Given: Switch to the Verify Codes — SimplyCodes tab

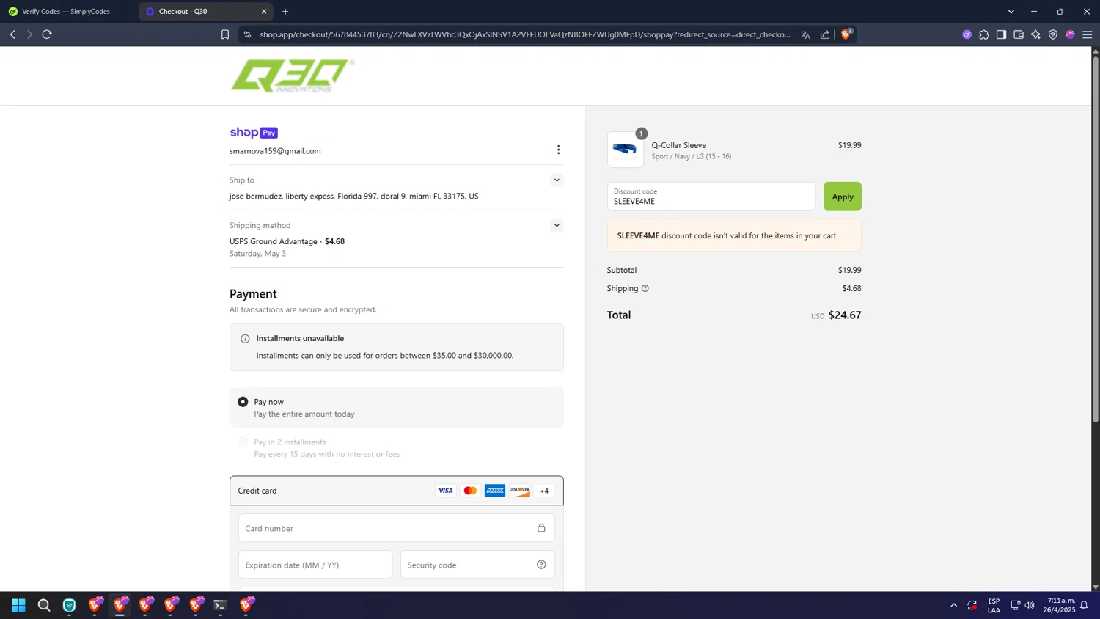Looking at the screenshot, I should coord(66,12).
